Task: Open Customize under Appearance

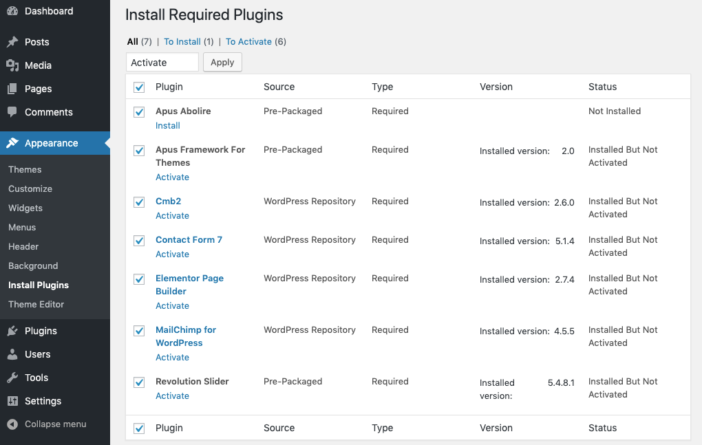Action: point(30,188)
